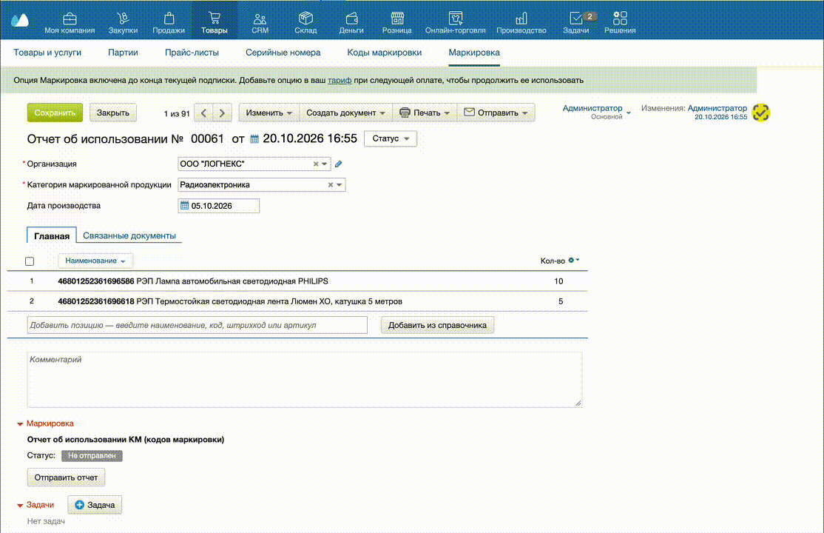The image size is (824, 533).
Task: Open the Моя компания section
Action: click(70, 23)
